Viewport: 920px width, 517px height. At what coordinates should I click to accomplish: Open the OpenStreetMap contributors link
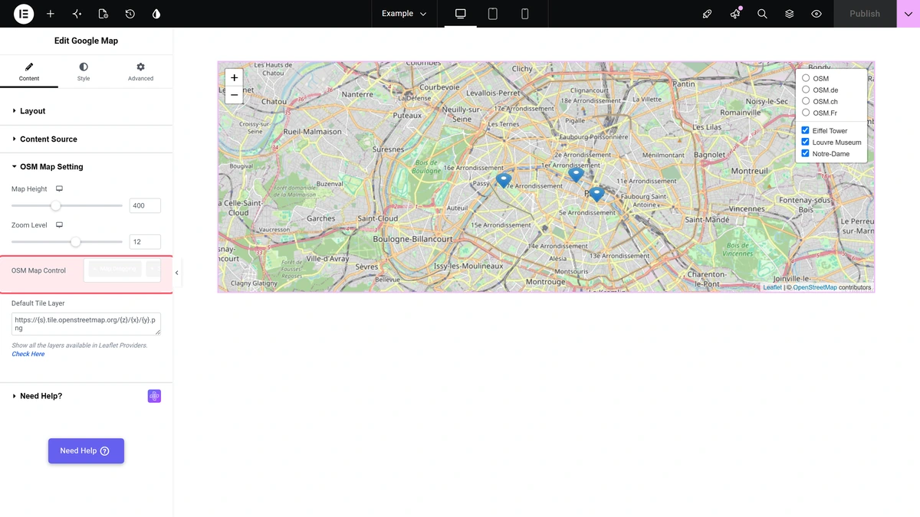click(x=815, y=287)
